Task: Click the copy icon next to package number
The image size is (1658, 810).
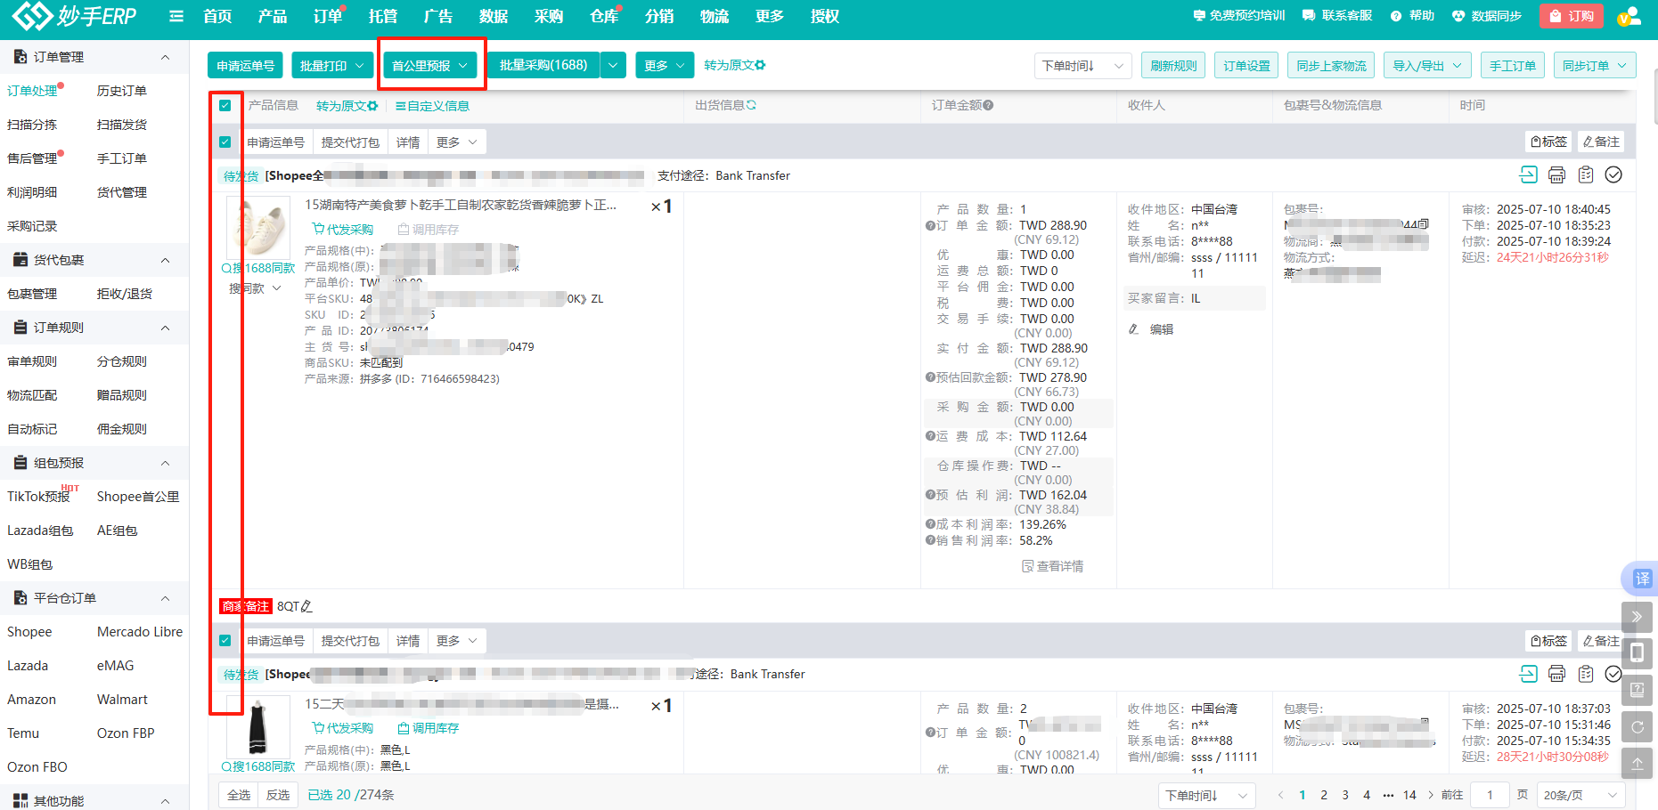Action: point(1423,224)
